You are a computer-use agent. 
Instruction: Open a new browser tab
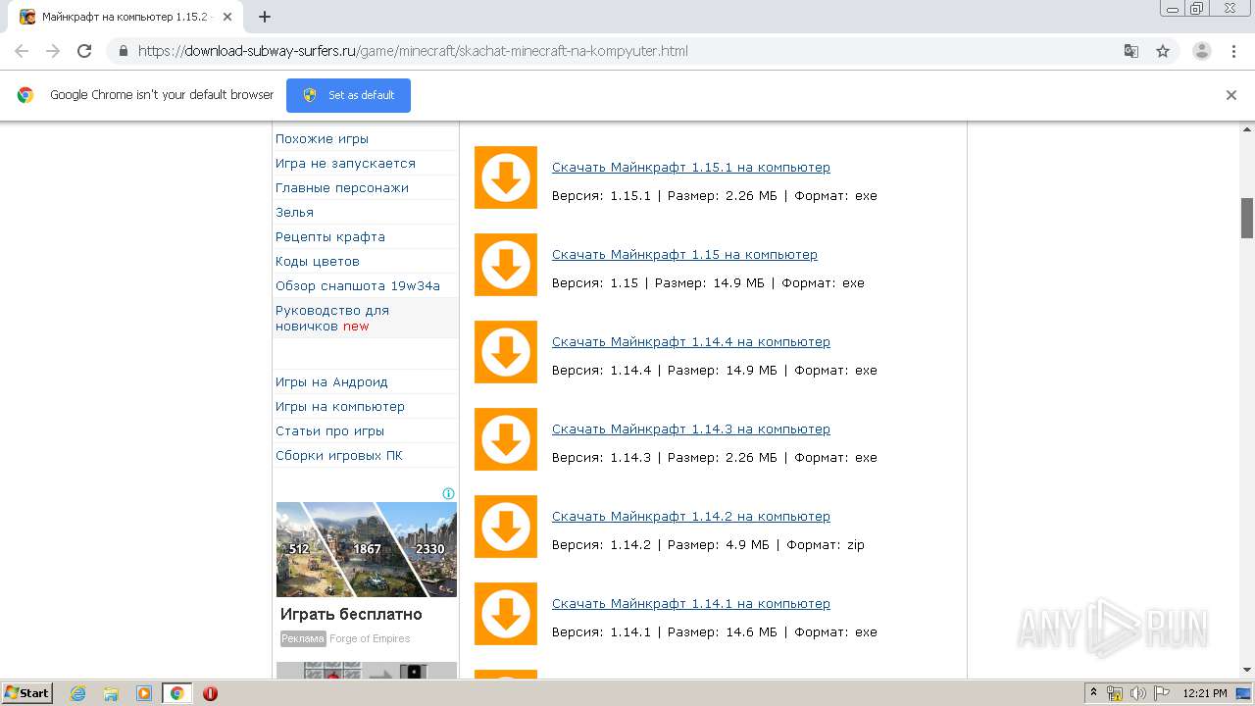point(265,17)
